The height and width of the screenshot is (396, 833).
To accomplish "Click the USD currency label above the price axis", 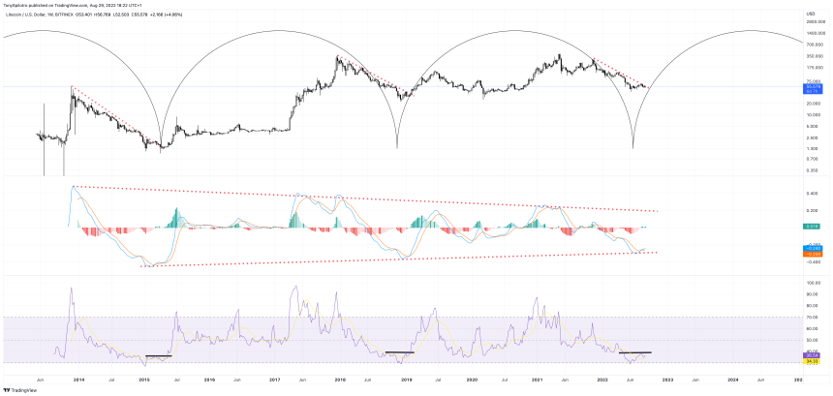I will pyautogui.click(x=807, y=13).
